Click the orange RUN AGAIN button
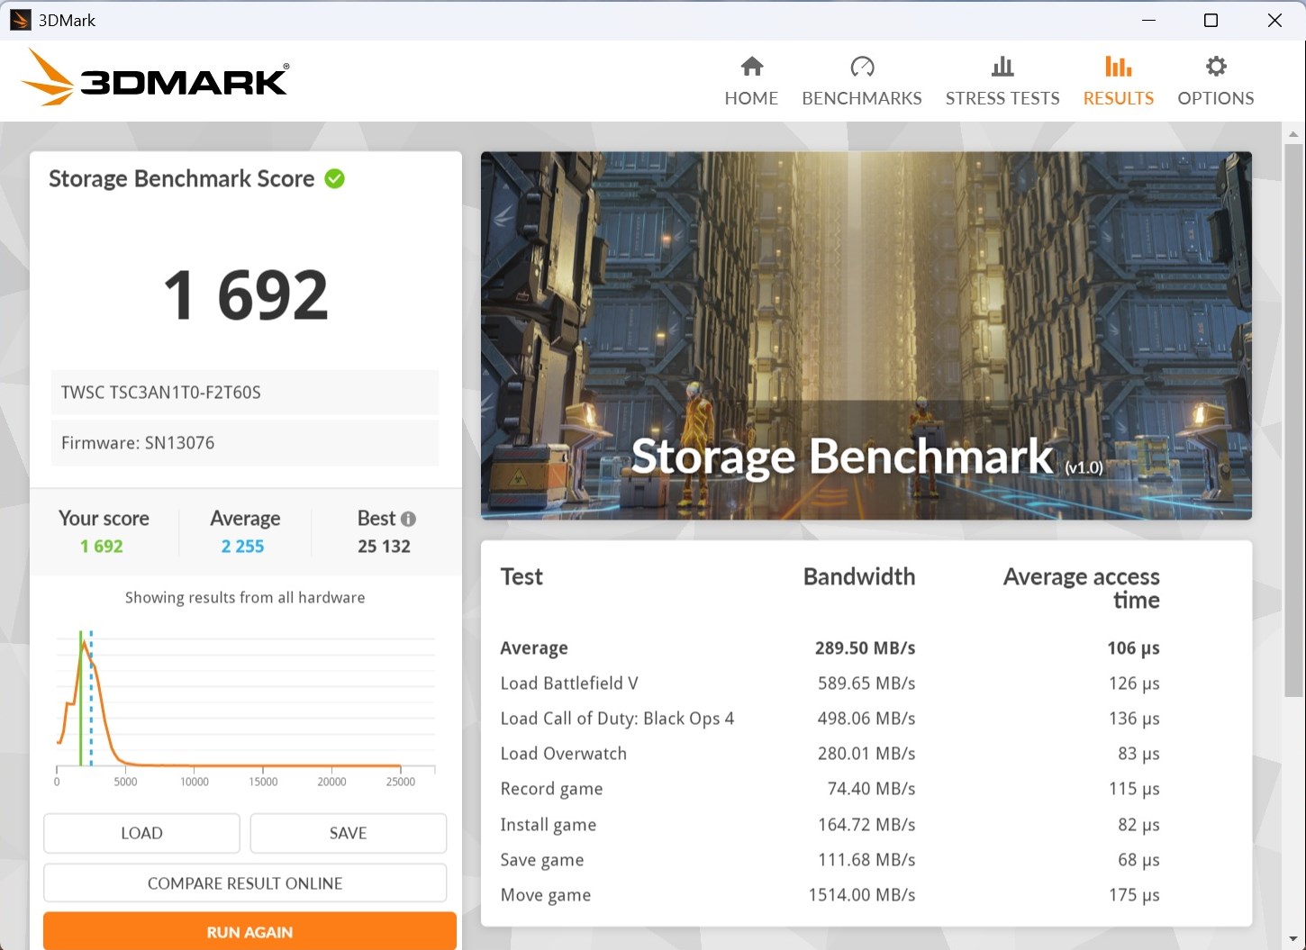 249,932
